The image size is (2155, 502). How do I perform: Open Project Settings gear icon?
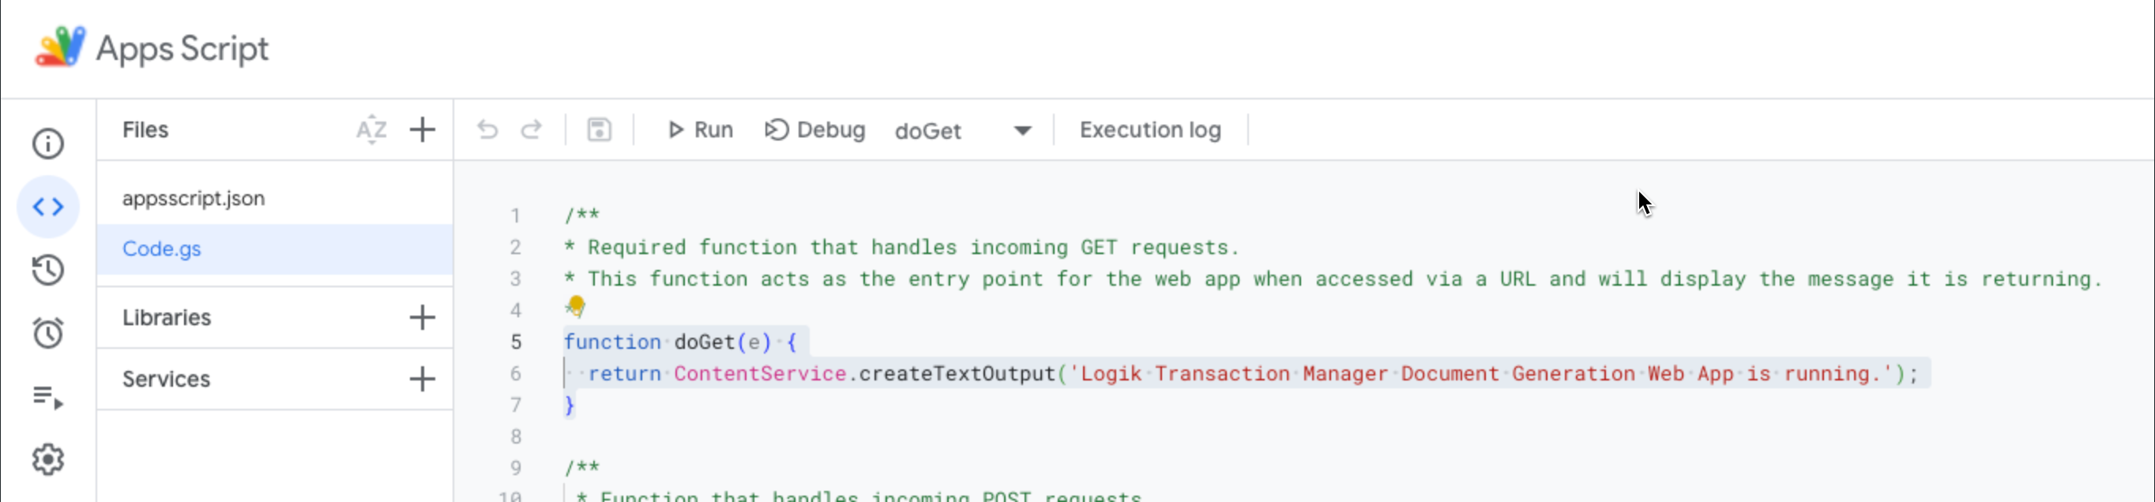coord(47,459)
